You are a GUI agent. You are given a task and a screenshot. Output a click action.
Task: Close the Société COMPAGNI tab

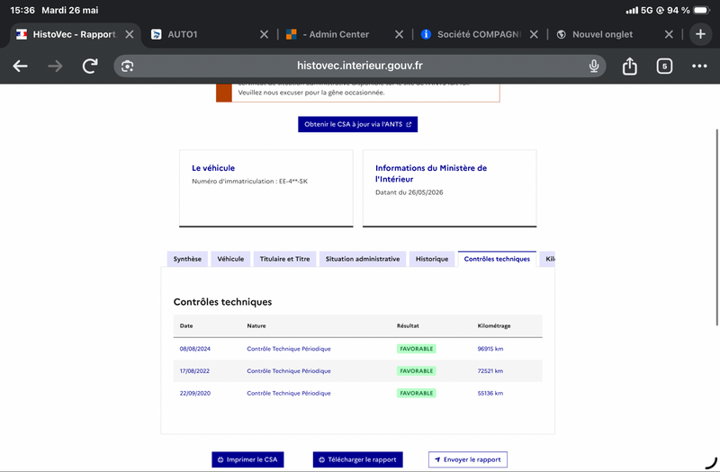[534, 34]
